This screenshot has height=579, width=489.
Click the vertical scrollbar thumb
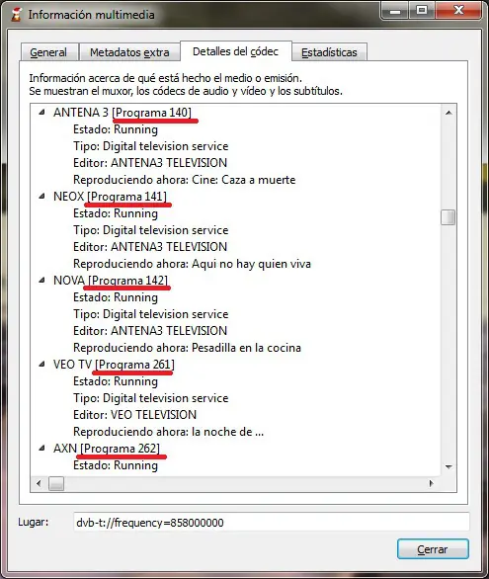(x=448, y=217)
